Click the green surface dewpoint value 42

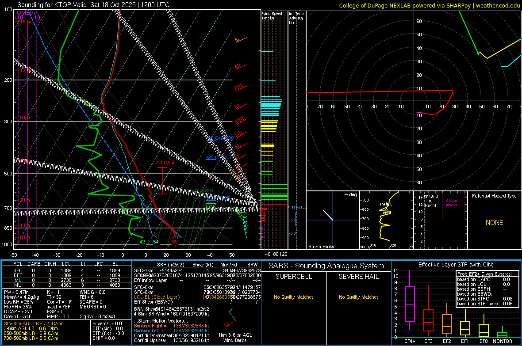click(142, 242)
